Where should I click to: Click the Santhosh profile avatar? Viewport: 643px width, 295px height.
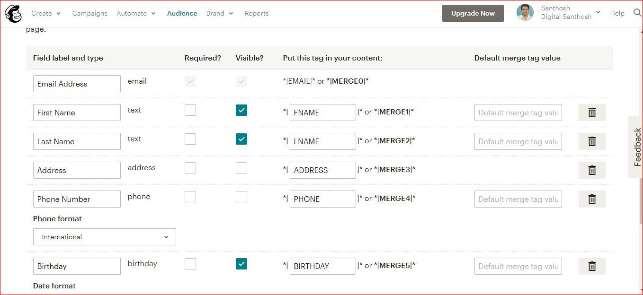[x=525, y=13]
